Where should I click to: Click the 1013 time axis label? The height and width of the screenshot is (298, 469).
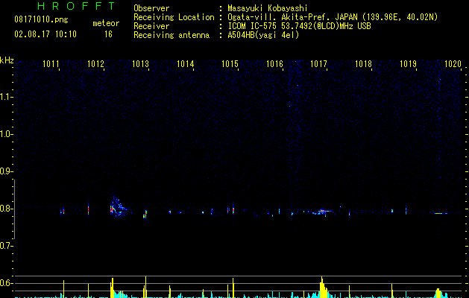point(140,64)
